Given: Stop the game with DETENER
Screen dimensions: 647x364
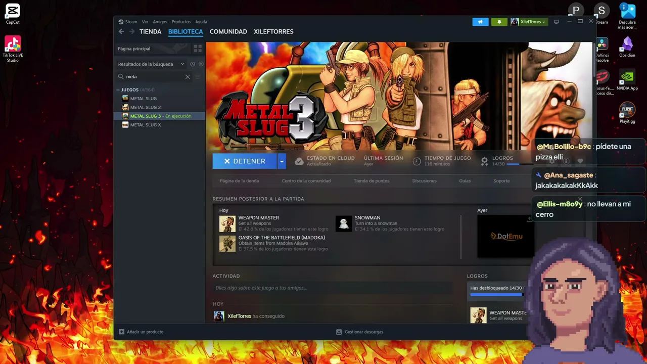Looking at the screenshot, I should coord(245,161).
